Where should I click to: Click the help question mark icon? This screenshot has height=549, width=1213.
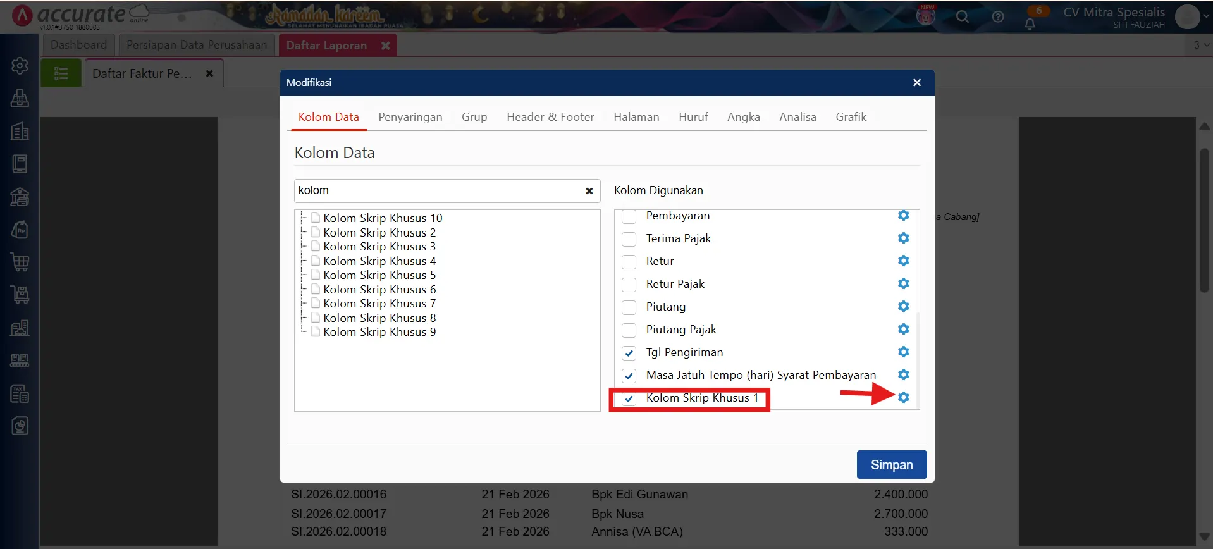(x=998, y=17)
